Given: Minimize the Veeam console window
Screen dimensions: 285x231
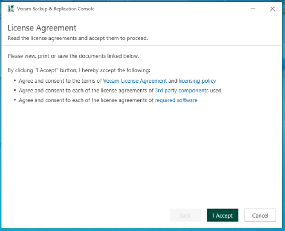Looking at the screenshot, I should pyautogui.click(x=253, y=9).
